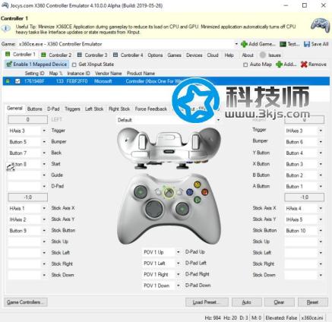
Task: Open the left Bumper Button 5 dropdown
Action: [x=44, y=142]
